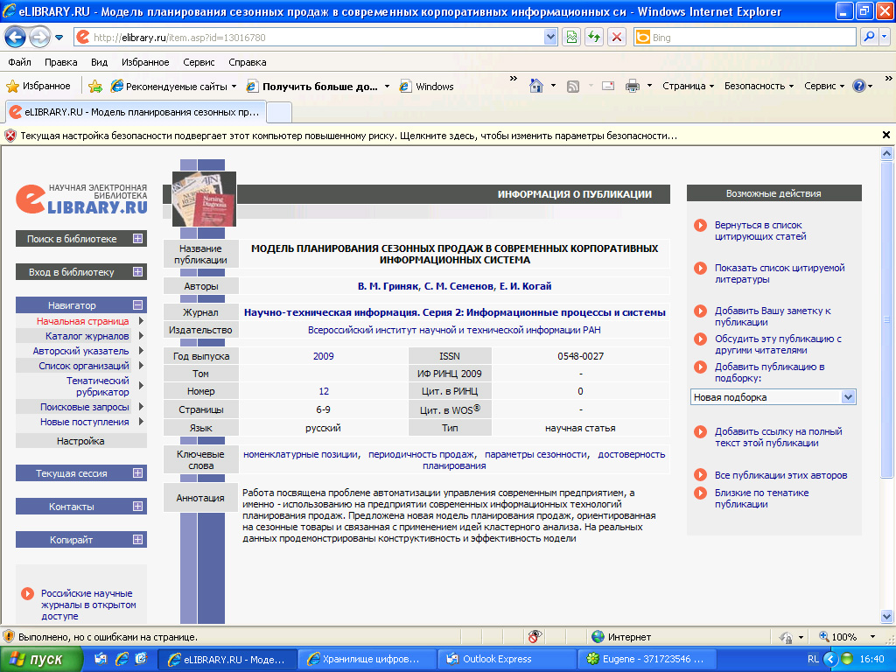
Task: Click the eLIBRARY.RU site logo
Action: pos(81,199)
